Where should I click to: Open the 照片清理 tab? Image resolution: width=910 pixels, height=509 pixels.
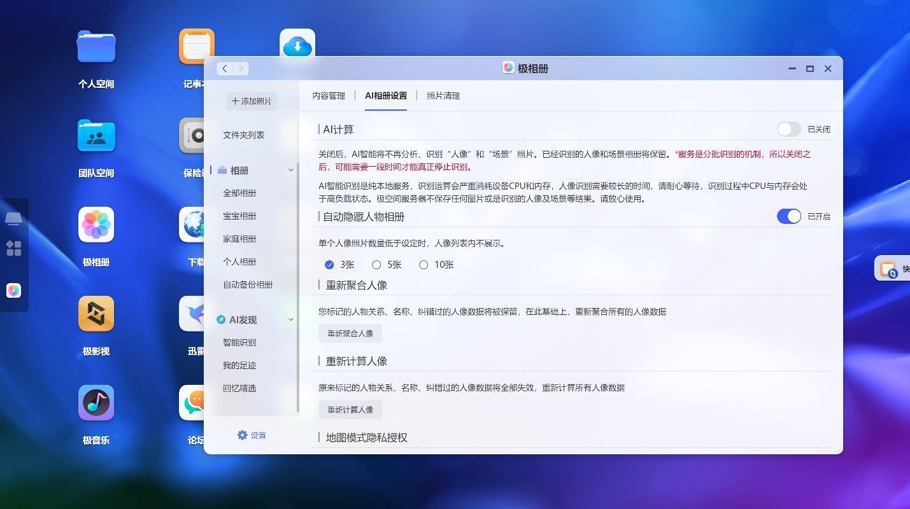coord(443,95)
